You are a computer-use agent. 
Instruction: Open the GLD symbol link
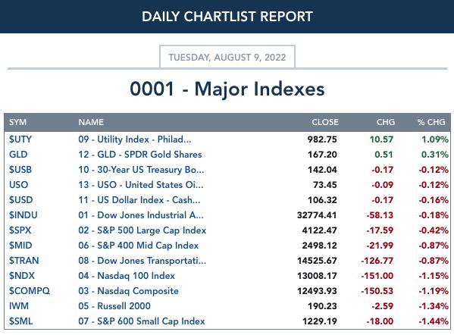18,155
